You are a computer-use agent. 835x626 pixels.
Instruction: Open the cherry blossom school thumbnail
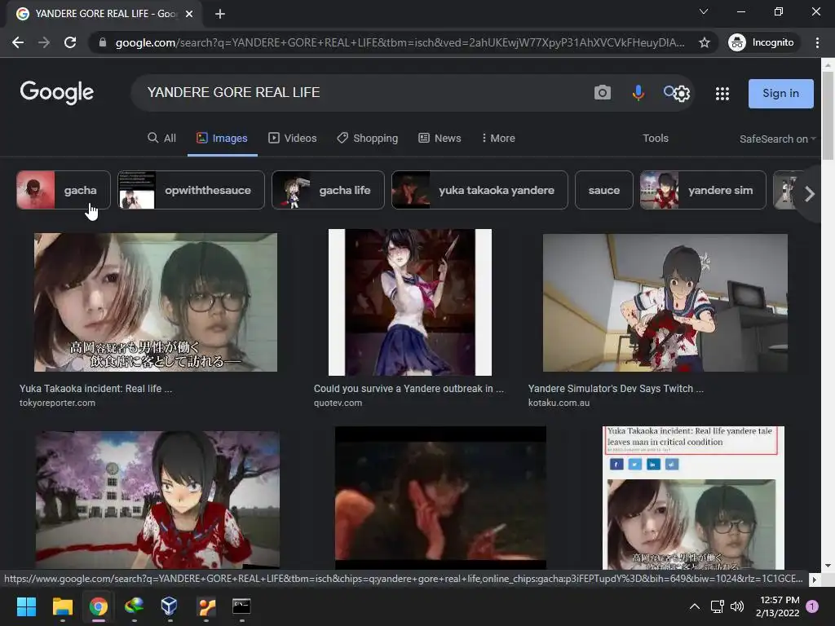[x=157, y=500]
